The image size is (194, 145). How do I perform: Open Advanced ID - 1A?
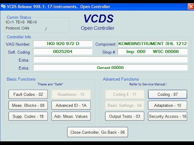tap(71, 106)
